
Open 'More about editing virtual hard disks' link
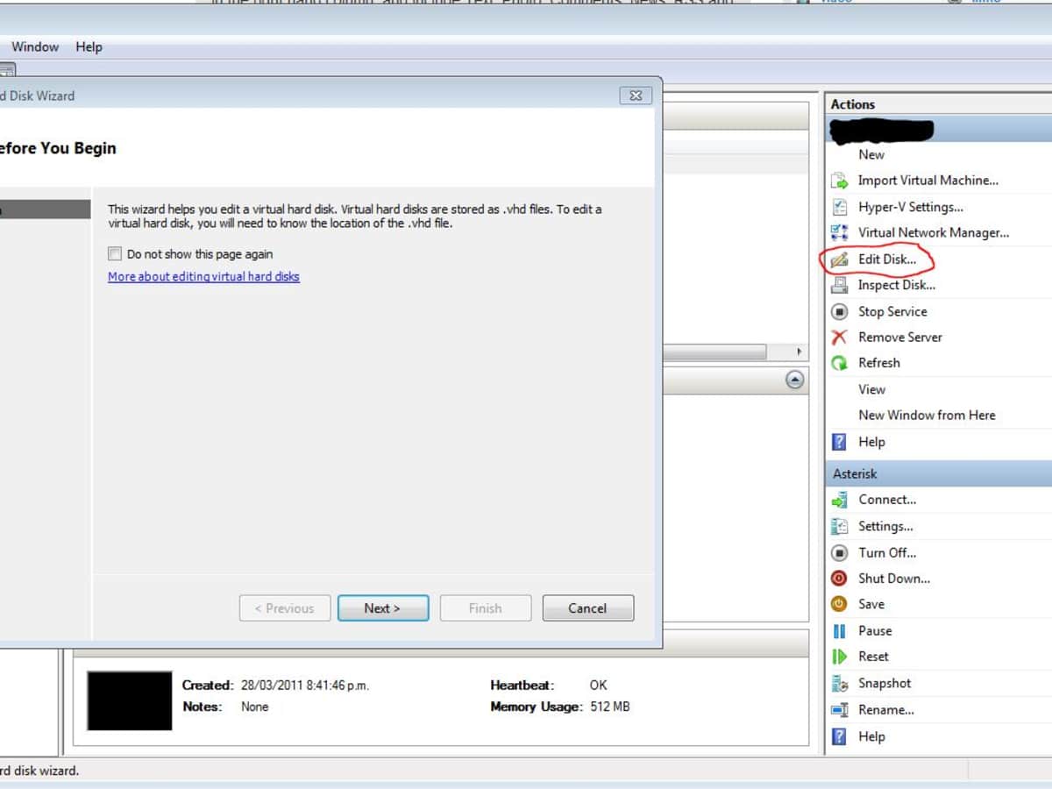pyautogui.click(x=203, y=277)
